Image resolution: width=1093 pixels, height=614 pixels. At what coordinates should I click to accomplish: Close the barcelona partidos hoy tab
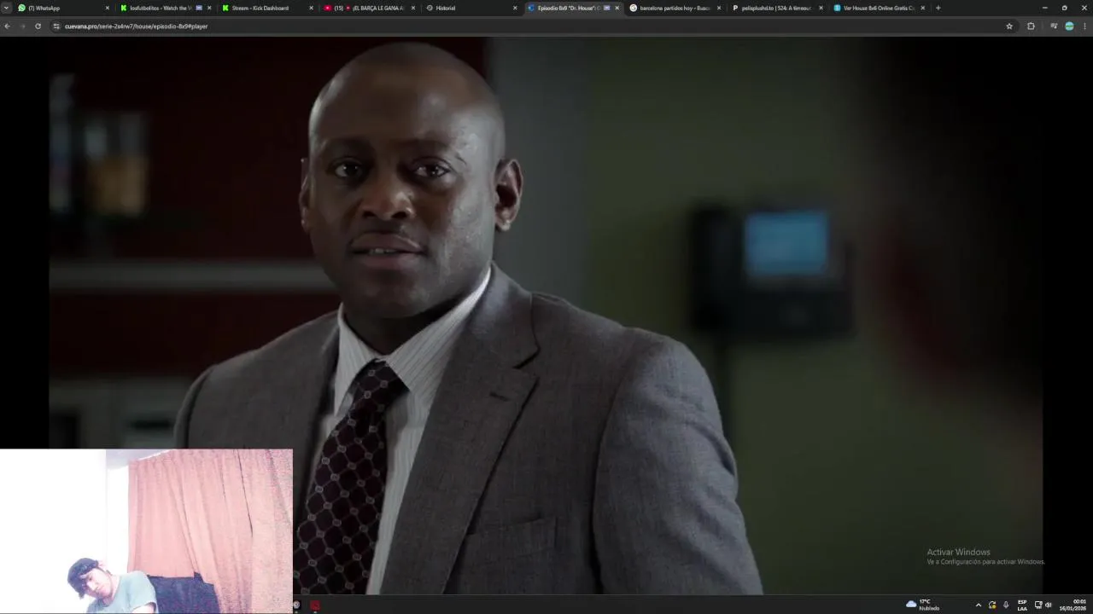pyautogui.click(x=718, y=8)
